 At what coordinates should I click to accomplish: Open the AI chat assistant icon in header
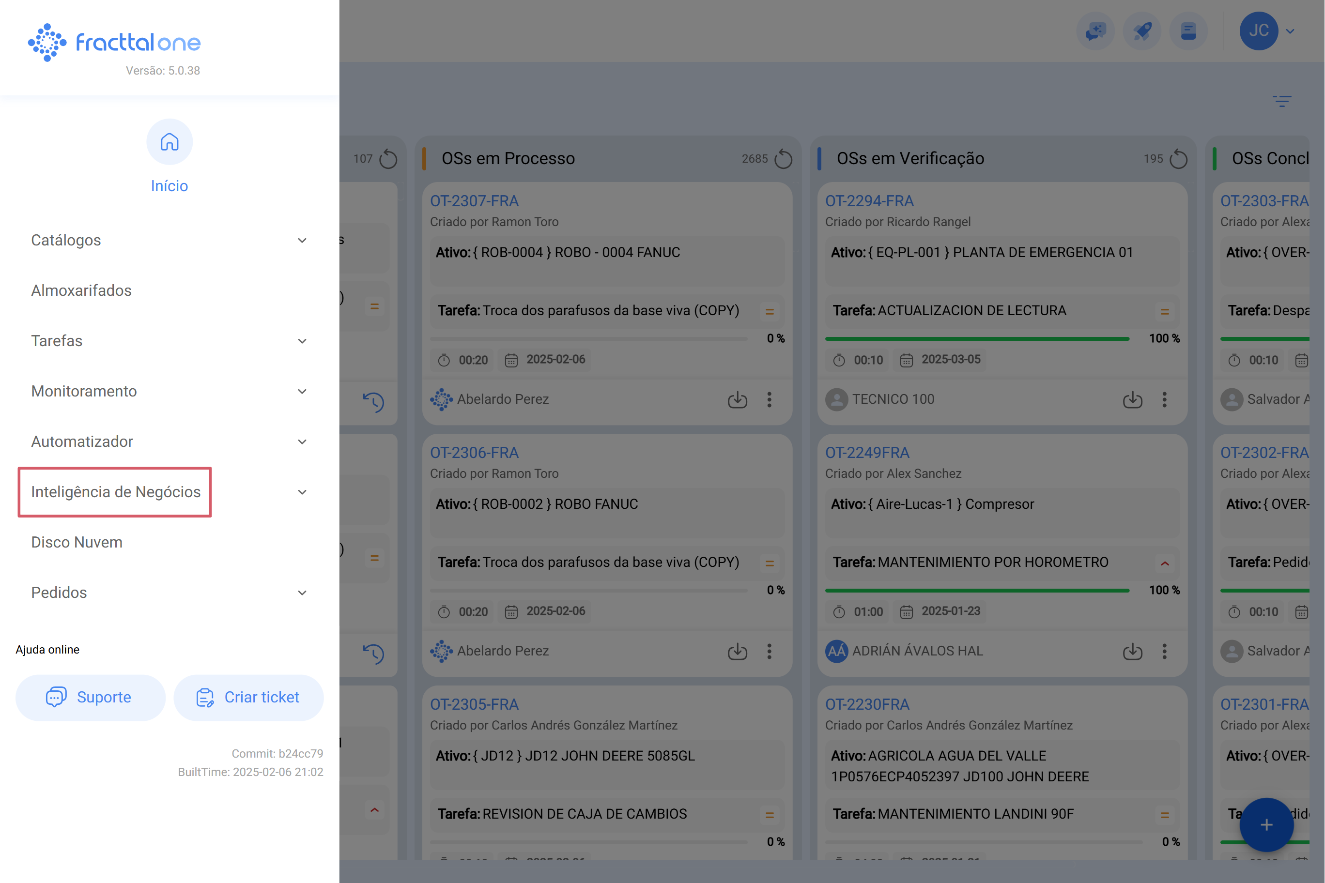point(1096,30)
